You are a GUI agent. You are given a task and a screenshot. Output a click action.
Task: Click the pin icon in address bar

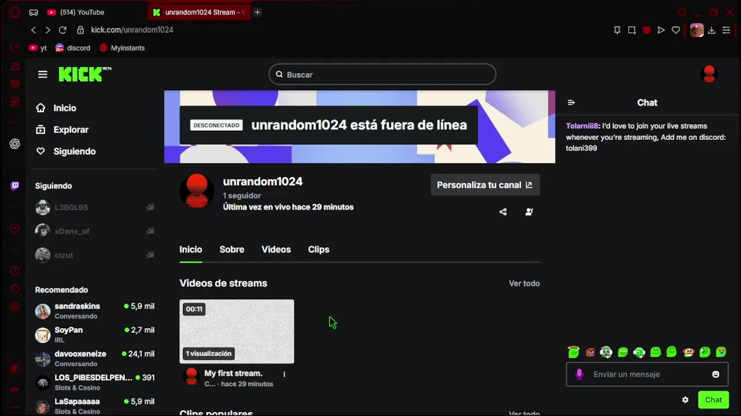617,30
